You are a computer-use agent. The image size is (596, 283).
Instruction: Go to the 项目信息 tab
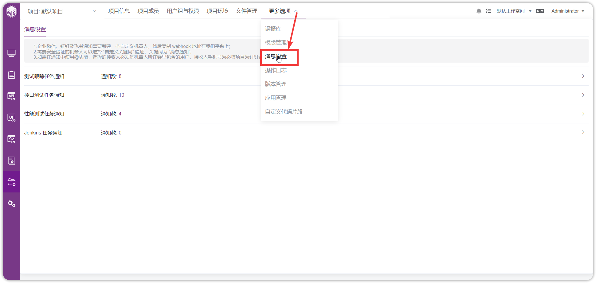click(x=119, y=11)
